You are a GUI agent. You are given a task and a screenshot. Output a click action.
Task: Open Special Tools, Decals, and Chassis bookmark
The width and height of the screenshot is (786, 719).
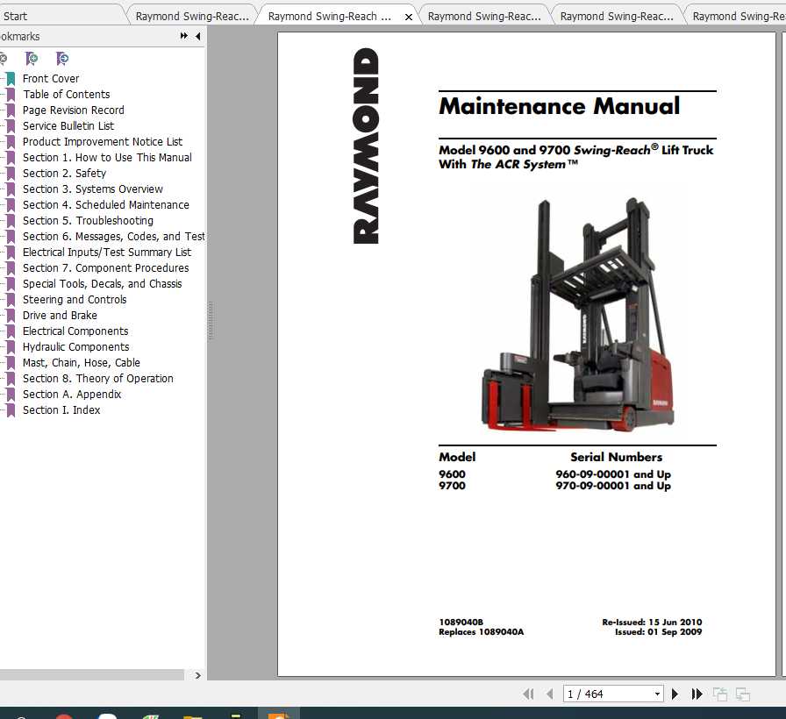click(x=102, y=283)
